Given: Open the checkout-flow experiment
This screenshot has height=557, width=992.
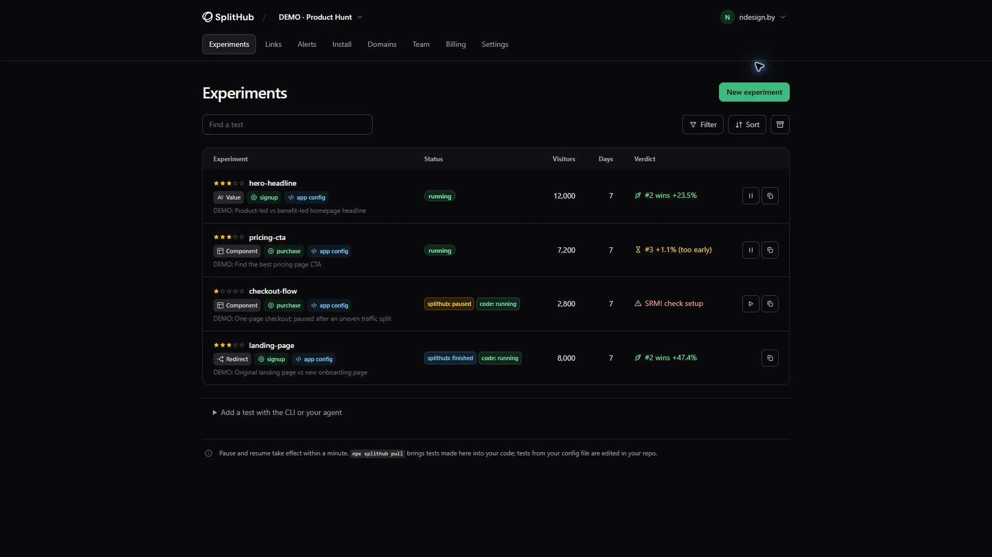Looking at the screenshot, I should (273, 291).
